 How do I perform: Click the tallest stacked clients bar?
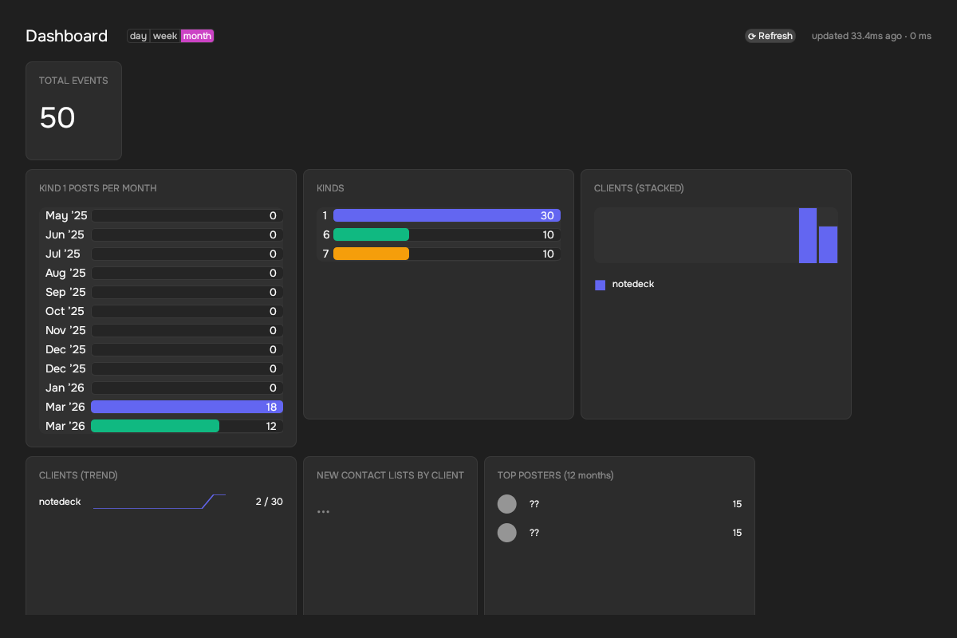(x=808, y=235)
